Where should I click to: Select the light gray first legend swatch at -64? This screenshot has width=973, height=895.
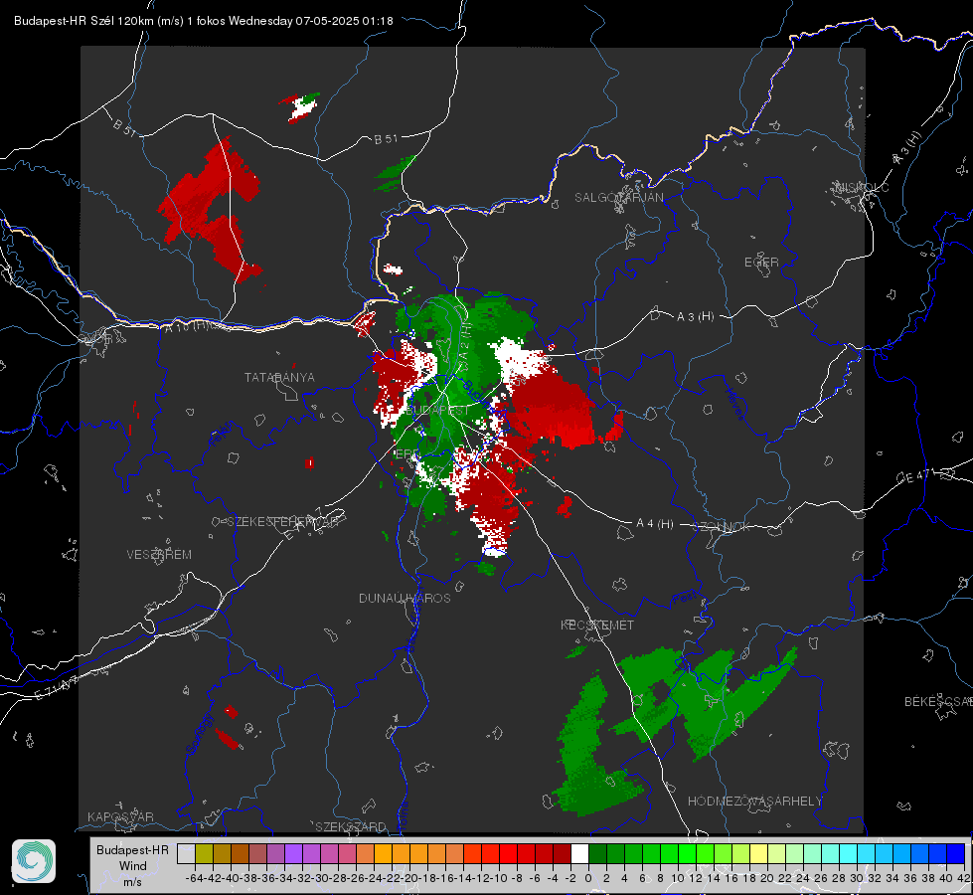[186, 853]
